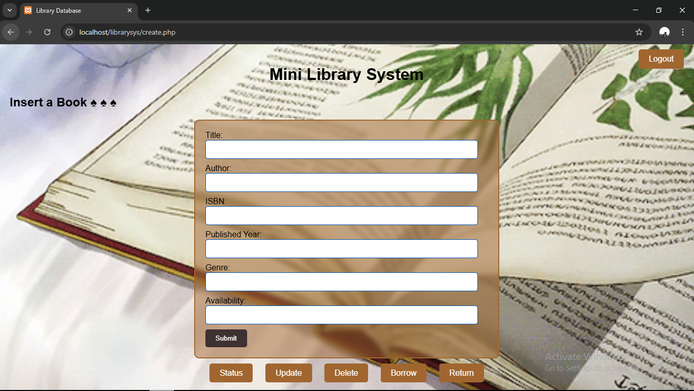The width and height of the screenshot is (694, 391).
Task: Close the Library Database tab
Action: (130, 10)
